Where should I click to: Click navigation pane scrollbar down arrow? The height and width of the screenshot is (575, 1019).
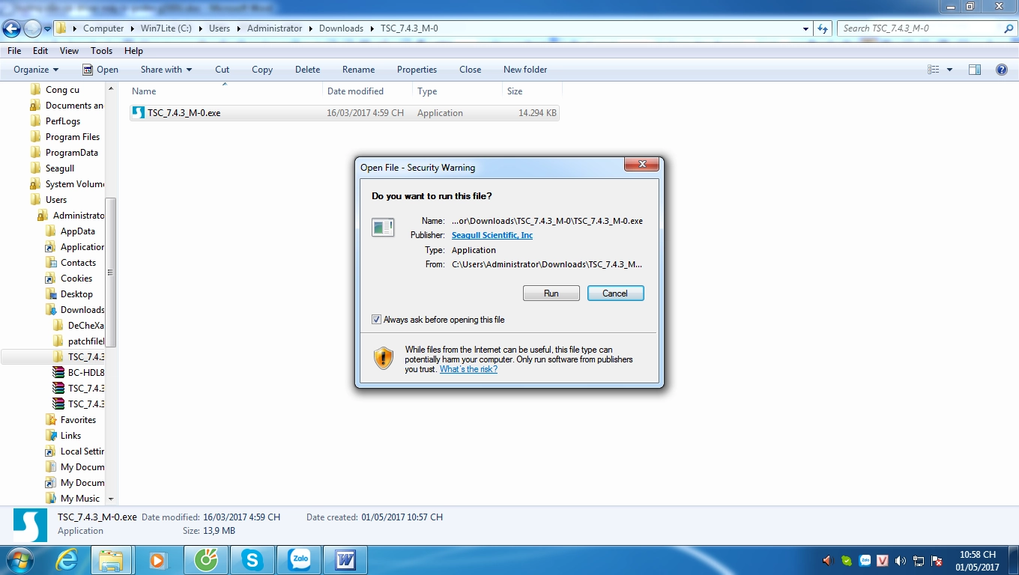point(111,499)
